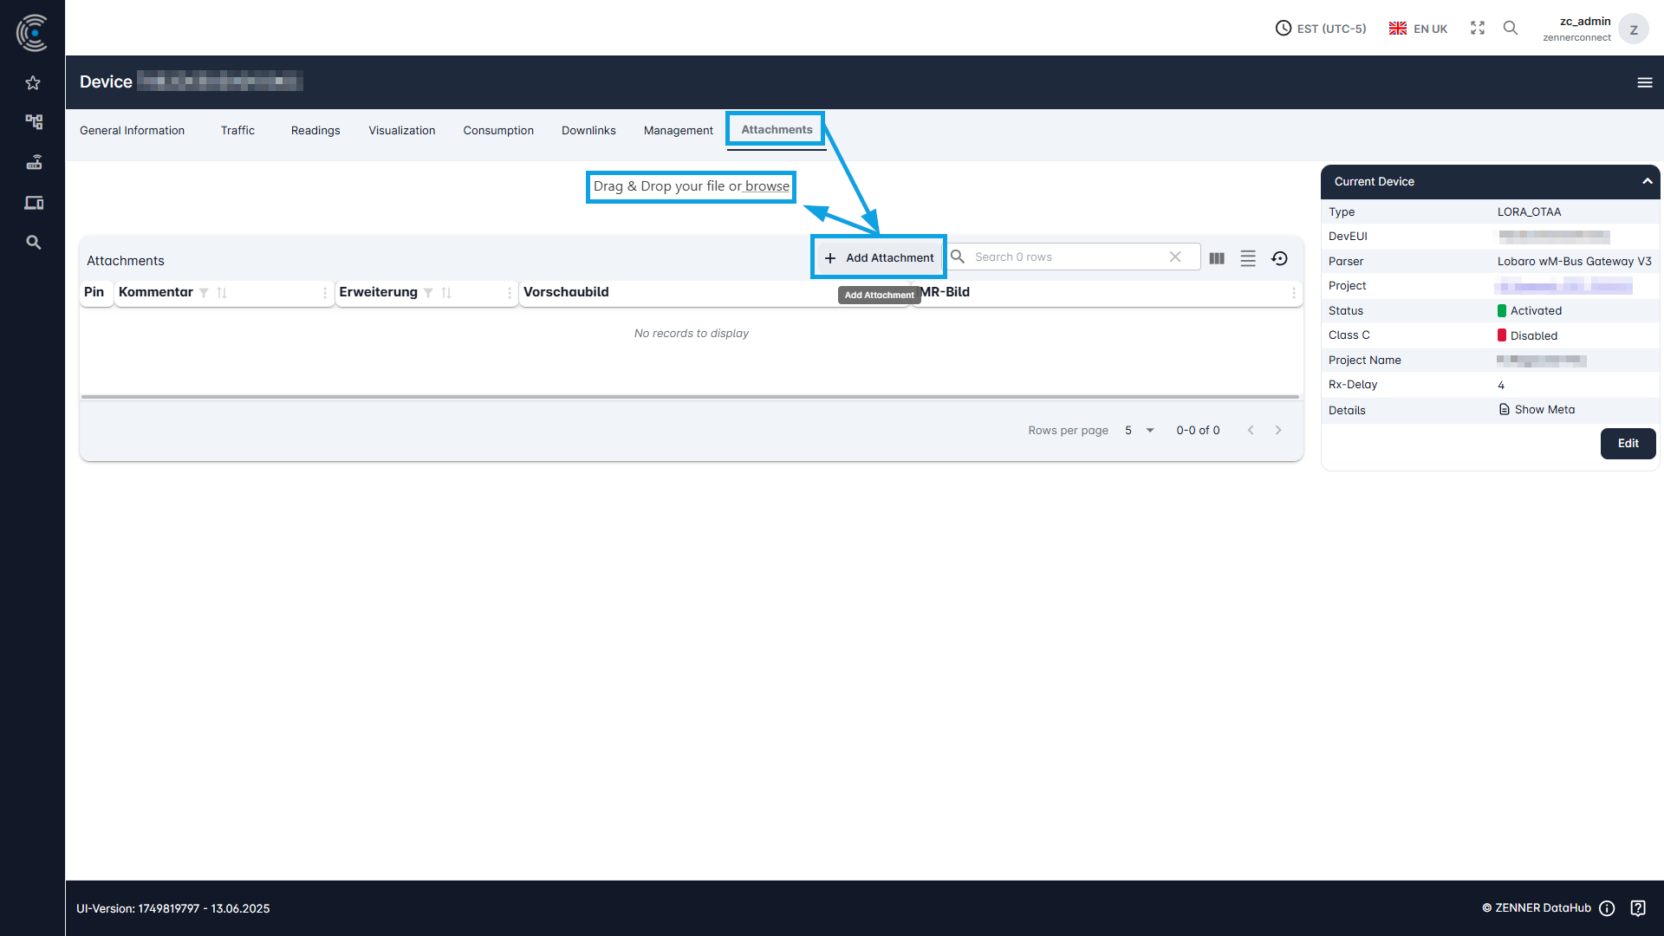The image size is (1664, 936).
Task: Open the column visibility chooser icon
Action: pyautogui.click(x=1217, y=257)
